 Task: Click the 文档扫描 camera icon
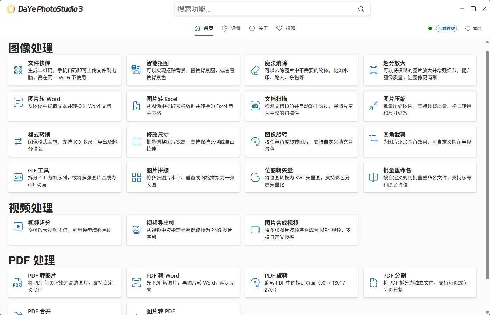255,106
